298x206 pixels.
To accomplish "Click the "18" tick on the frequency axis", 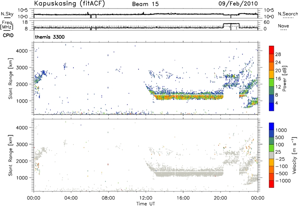I will (25, 22).
